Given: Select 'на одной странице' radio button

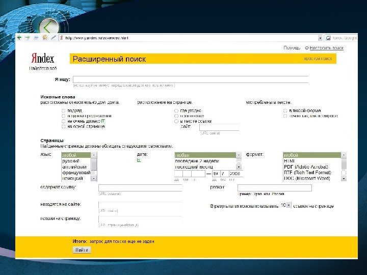Looking at the screenshot, I should coord(63,126).
